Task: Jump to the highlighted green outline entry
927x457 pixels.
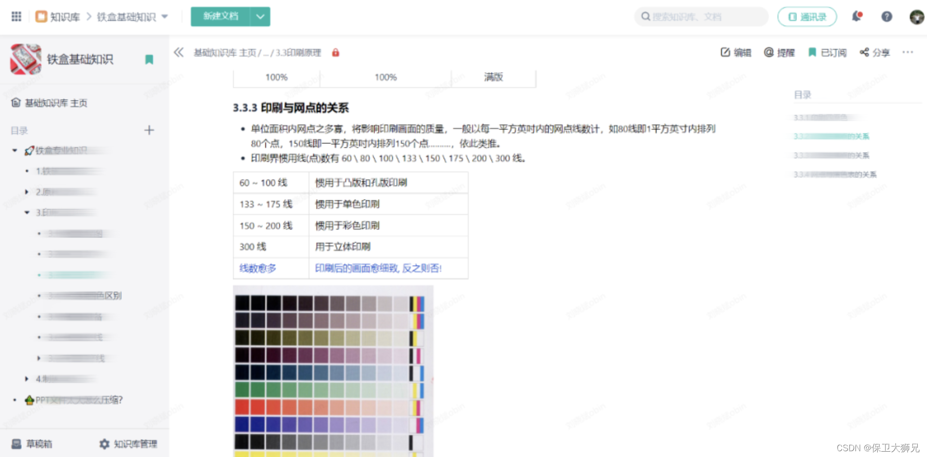Action: (831, 136)
